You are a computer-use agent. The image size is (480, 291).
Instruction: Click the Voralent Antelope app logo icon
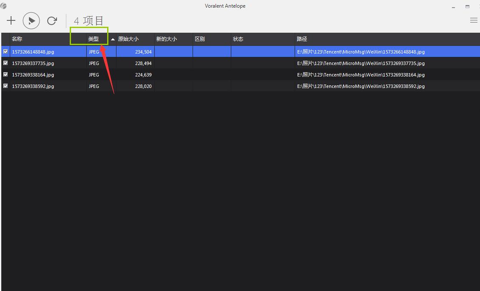coord(3,6)
